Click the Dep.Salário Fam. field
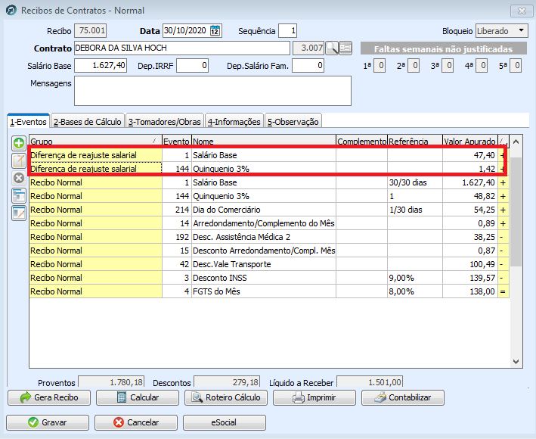 [308, 65]
